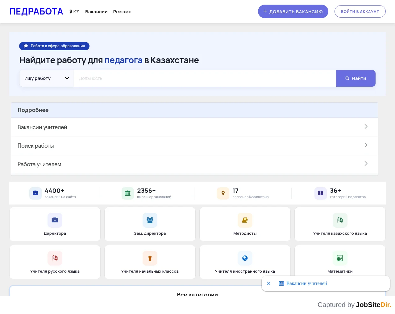Click the Директора category label
This screenshot has width=395, height=314.
point(55,233)
